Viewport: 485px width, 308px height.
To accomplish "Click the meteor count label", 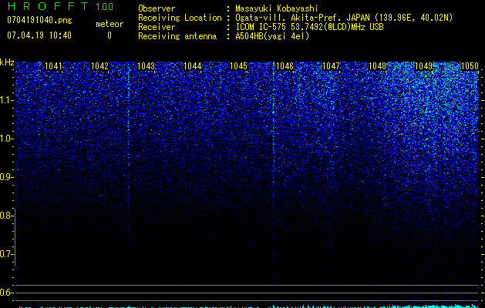I will click(109, 24).
